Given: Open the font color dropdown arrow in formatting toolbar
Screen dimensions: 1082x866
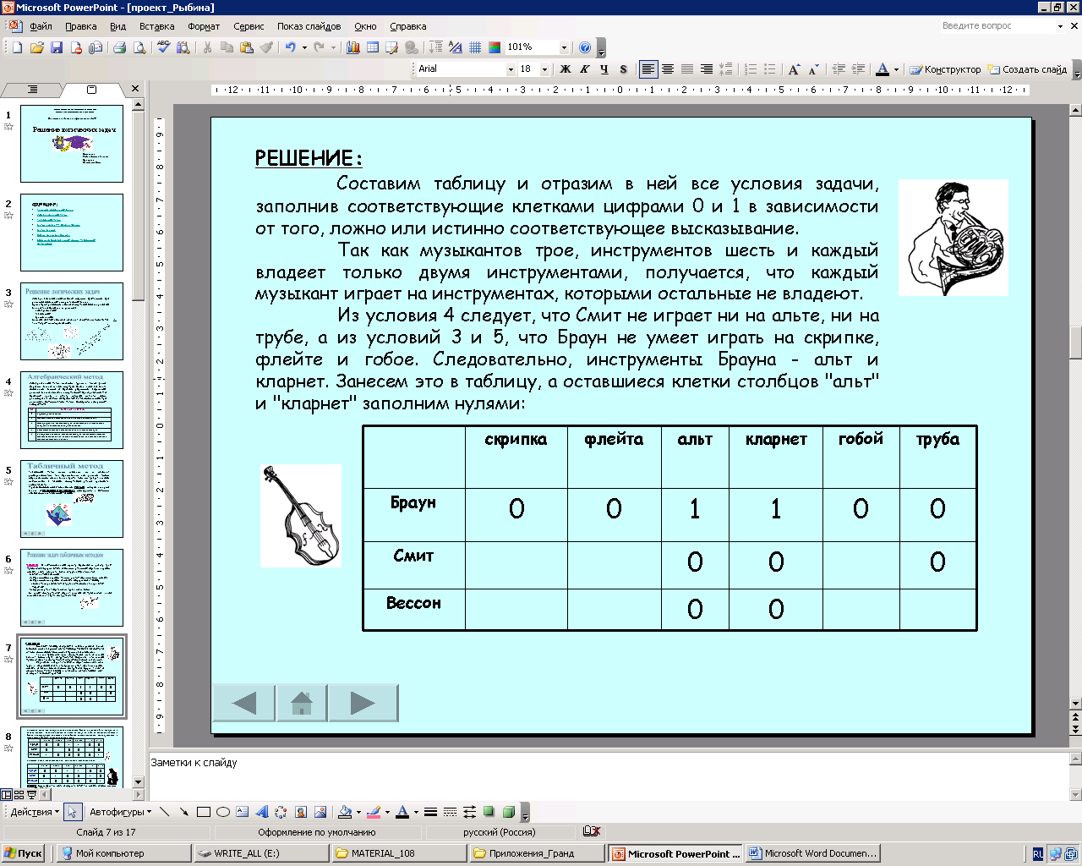Looking at the screenshot, I should (x=896, y=69).
